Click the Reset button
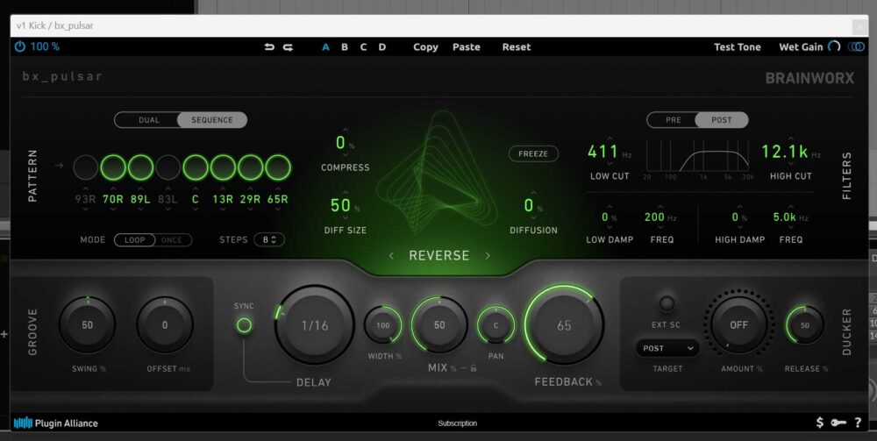The height and width of the screenshot is (441, 877). (517, 47)
